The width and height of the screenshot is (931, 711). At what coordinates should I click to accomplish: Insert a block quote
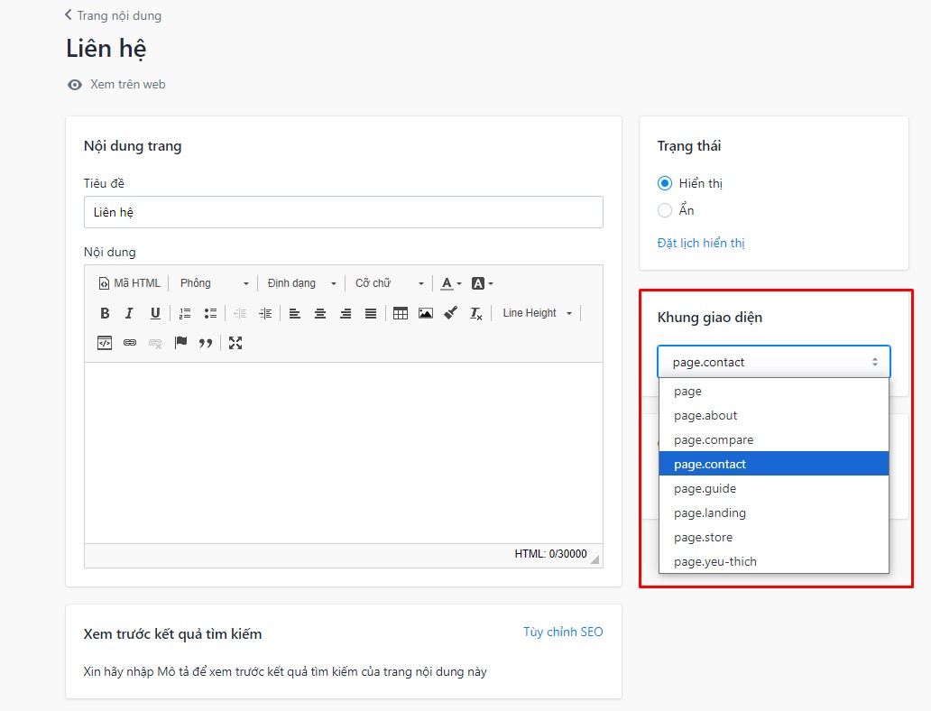pos(206,343)
